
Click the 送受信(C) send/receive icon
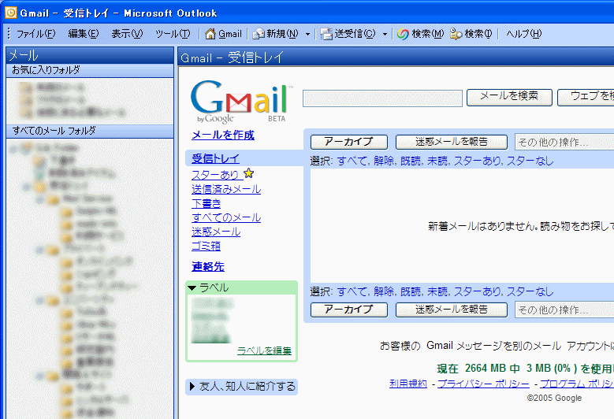326,34
